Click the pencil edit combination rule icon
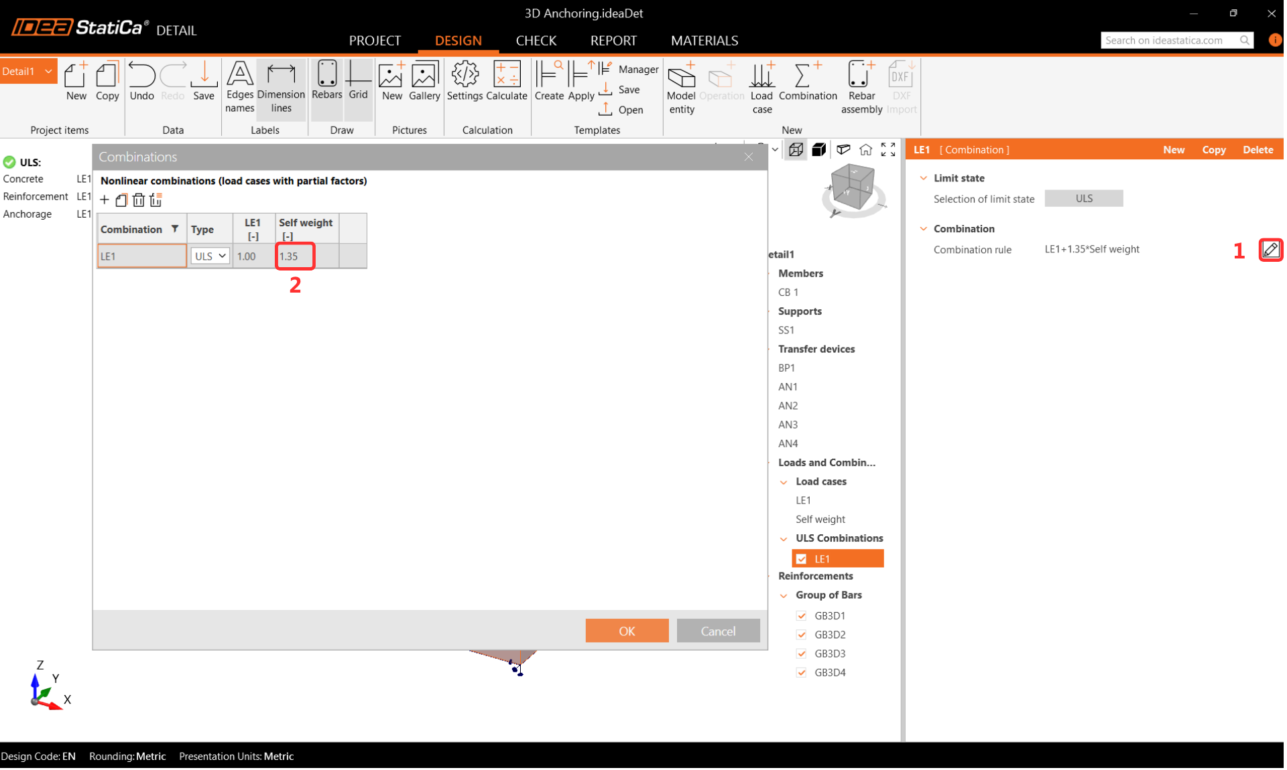Viewport: 1287px width, 770px height. click(x=1270, y=250)
